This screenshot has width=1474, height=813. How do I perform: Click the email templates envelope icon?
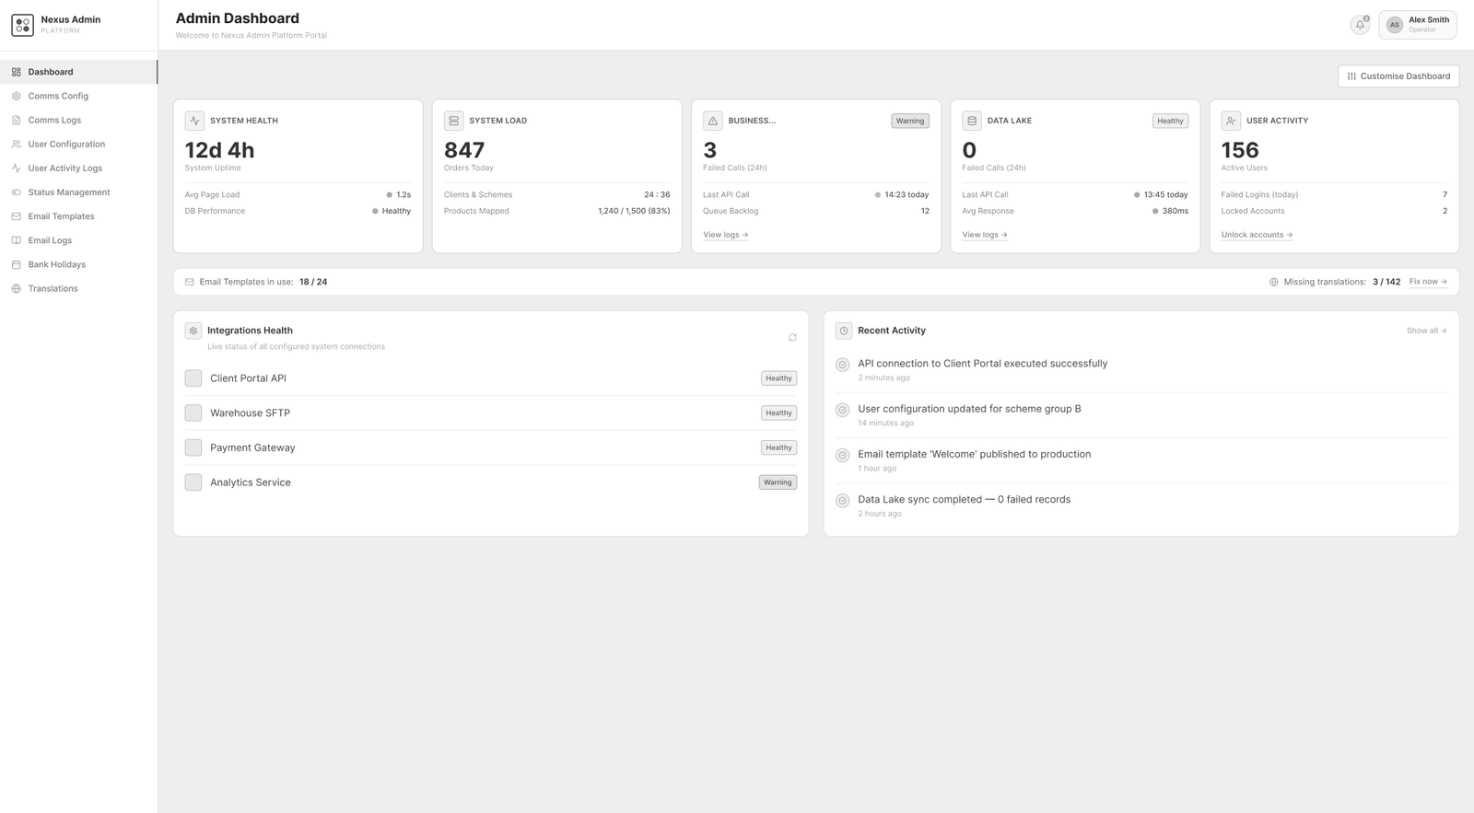(190, 282)
